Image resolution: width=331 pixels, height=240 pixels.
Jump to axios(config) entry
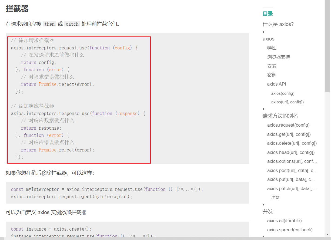[x=283, y=93]
